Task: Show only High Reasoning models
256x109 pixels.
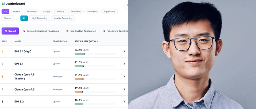Action: coord(40,18)
